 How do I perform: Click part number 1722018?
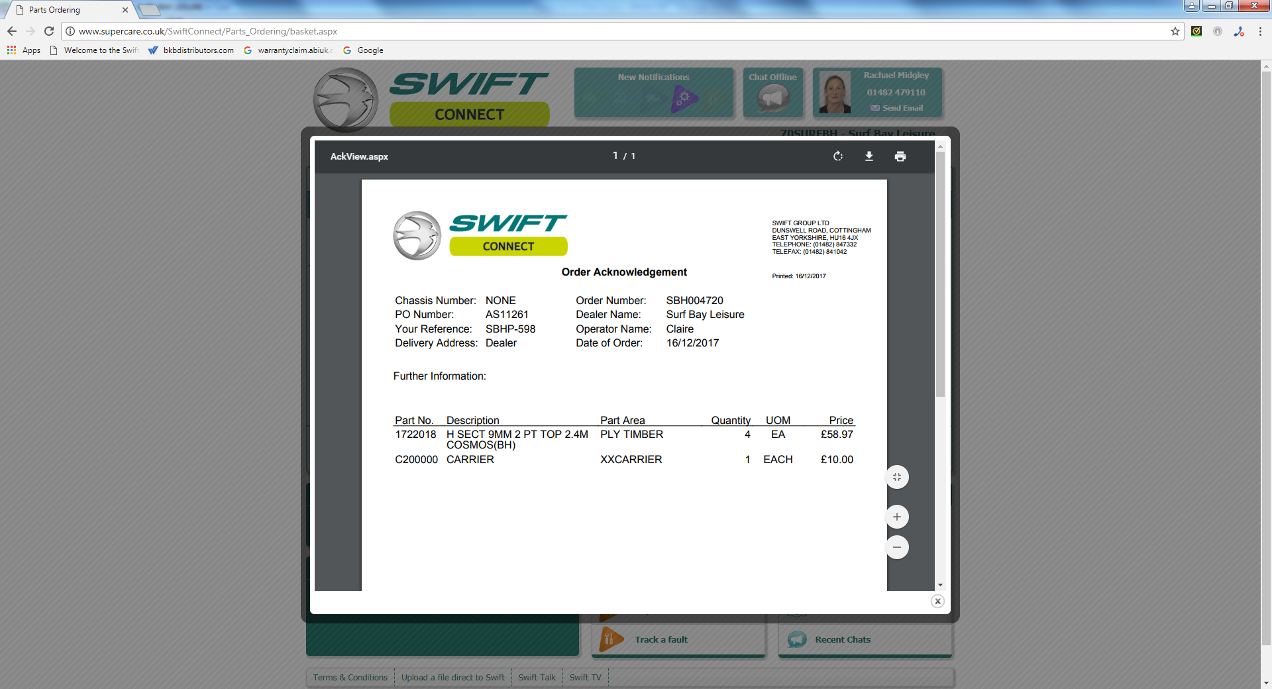click(415, 435)
